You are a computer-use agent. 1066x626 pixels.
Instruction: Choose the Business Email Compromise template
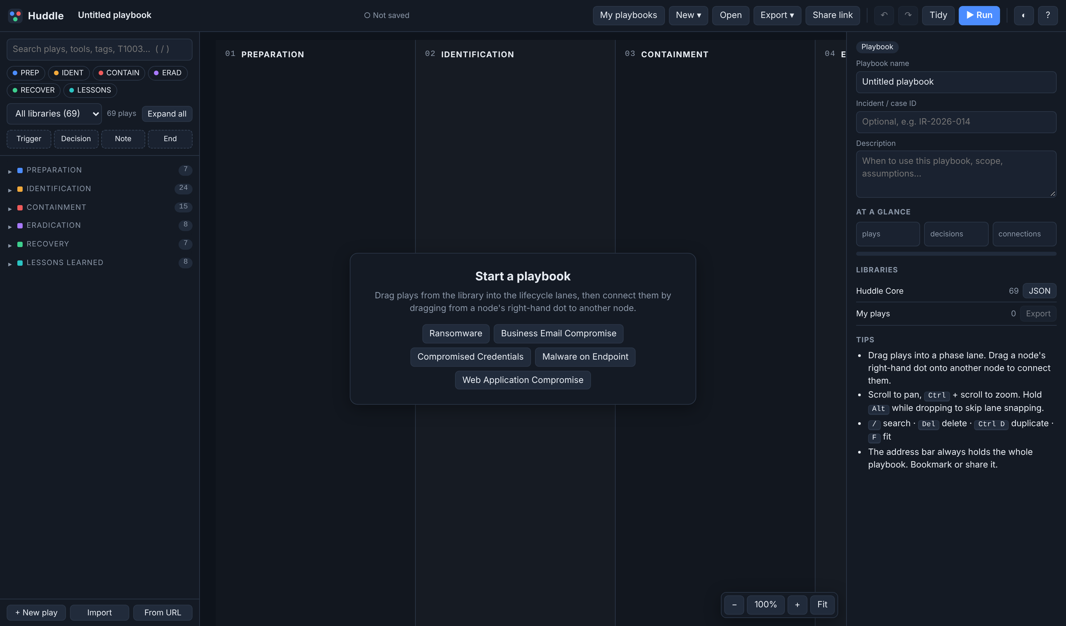[x=558, y=333]
